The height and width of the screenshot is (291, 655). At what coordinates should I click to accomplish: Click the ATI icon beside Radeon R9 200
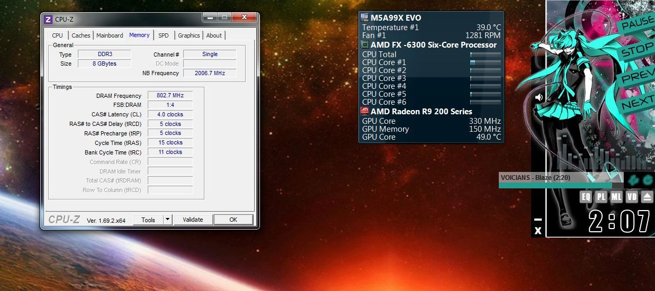tap(365, 111)
